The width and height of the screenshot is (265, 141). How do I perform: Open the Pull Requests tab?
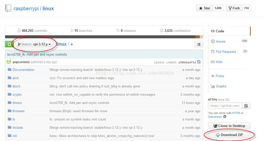pos(226,52)
